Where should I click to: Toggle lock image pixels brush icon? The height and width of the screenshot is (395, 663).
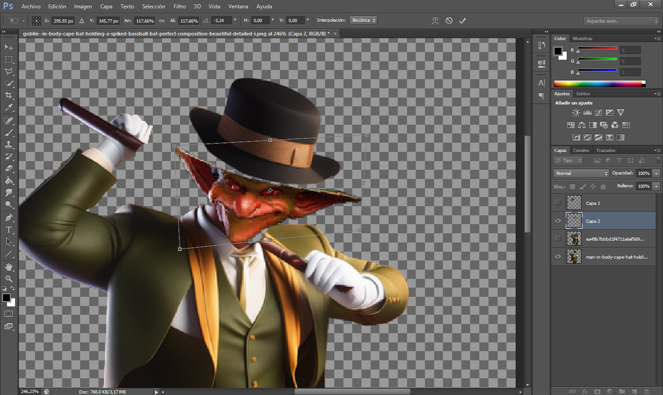pyautogui.click(x=583, y=186)
